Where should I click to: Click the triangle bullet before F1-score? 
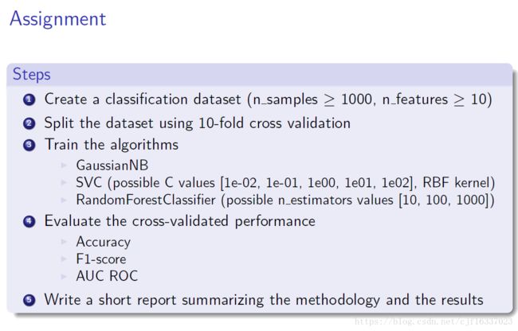[x=65, y=259]
